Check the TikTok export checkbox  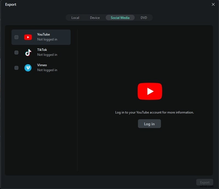pos(16,52)
